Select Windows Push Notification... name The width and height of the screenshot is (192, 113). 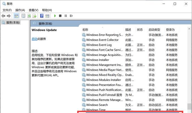pyautogui.click(x=105, y=90)
